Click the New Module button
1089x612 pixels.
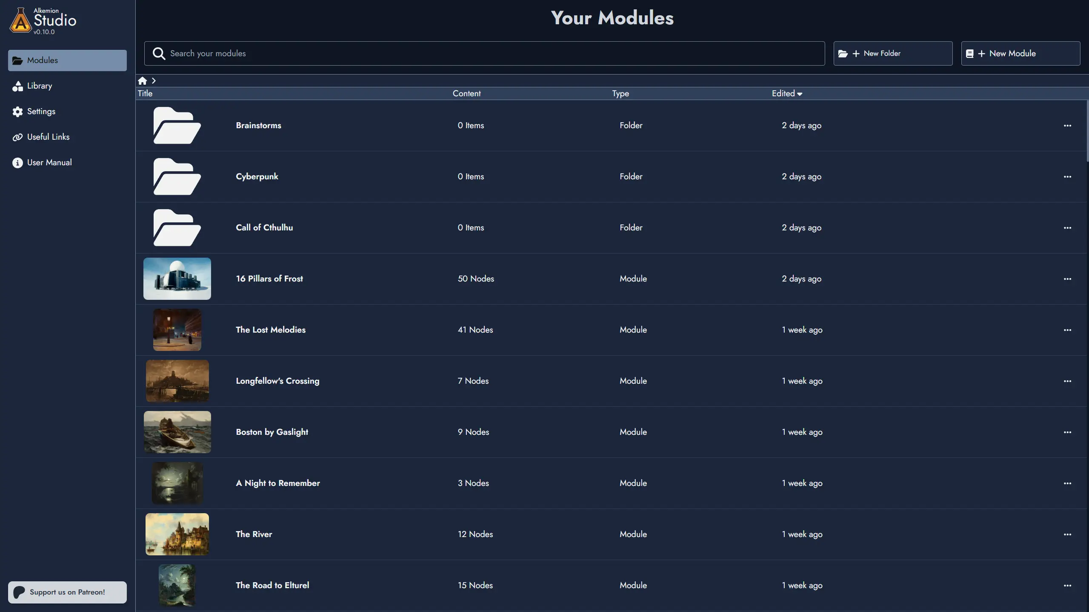(x=1020, y=53)
